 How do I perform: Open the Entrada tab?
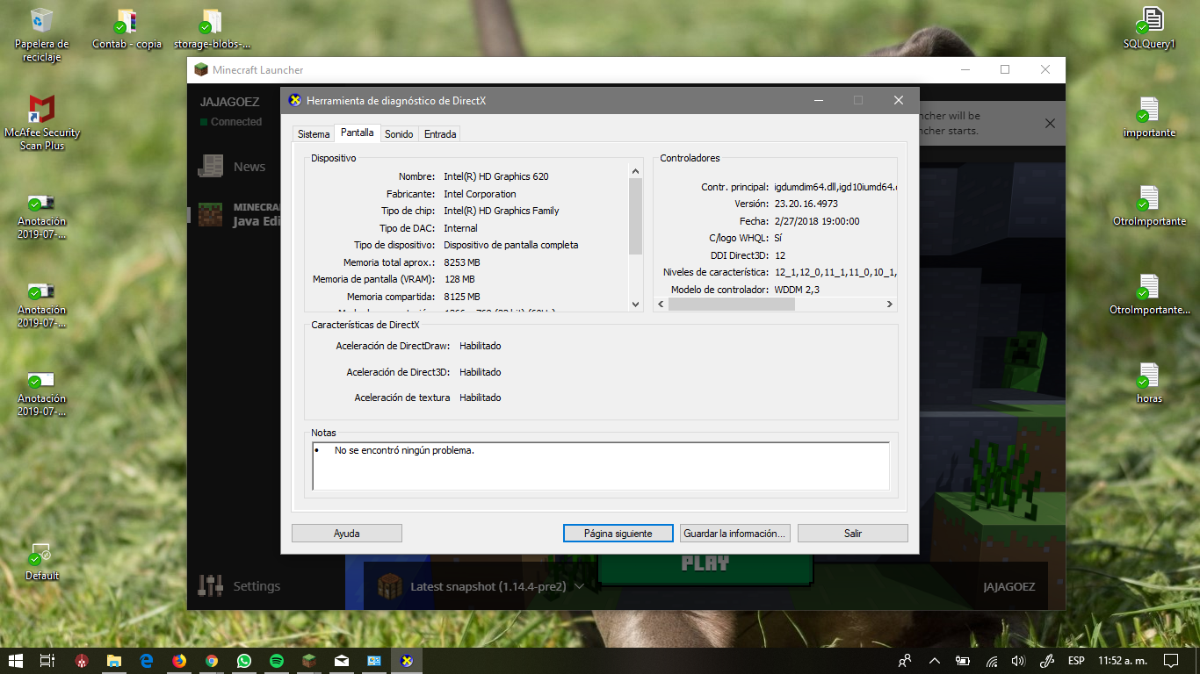[x=440, y=134]
